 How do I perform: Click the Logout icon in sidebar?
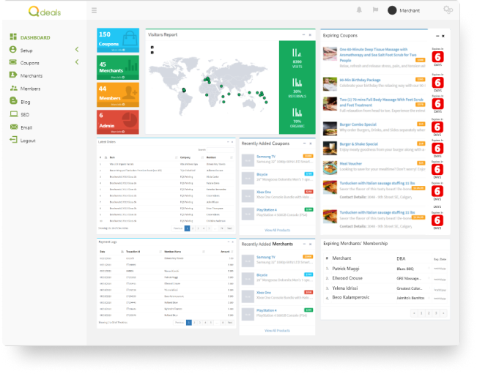pyautogui.click(x=13, y=140)
